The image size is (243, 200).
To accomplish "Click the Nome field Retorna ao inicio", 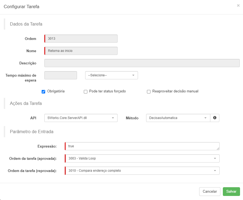I will [81, 51].
